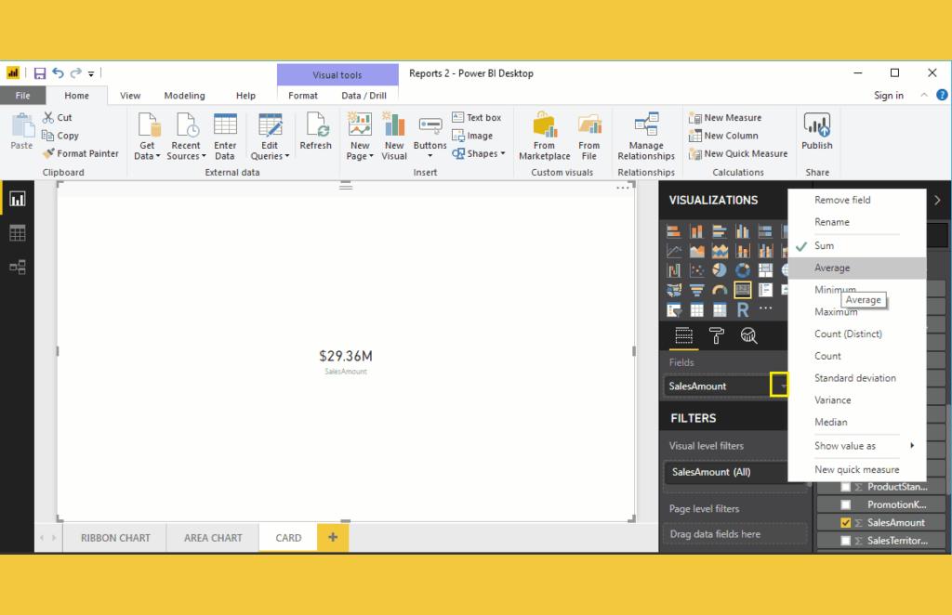Select the stacked bar chart visualization
Image resolution: width=952 pixels, height=615 pixels.
674,231
